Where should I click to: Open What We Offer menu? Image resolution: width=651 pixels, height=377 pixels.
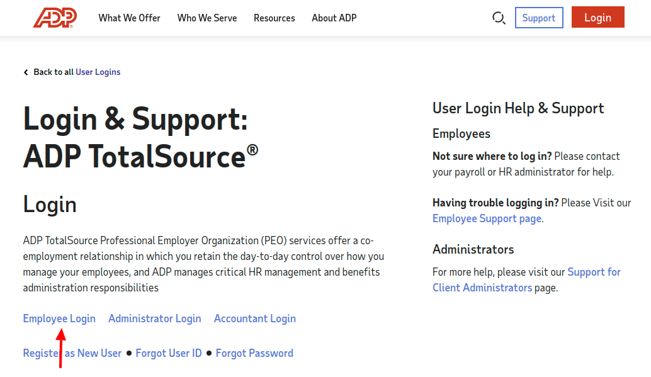(x=129, y=18)
